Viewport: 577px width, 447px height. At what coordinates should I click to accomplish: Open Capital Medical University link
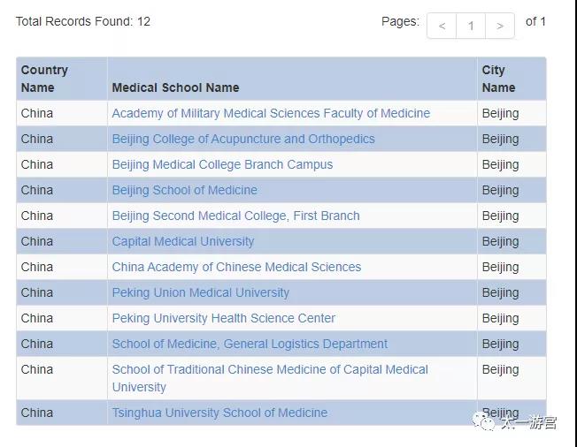pos(183,241)
